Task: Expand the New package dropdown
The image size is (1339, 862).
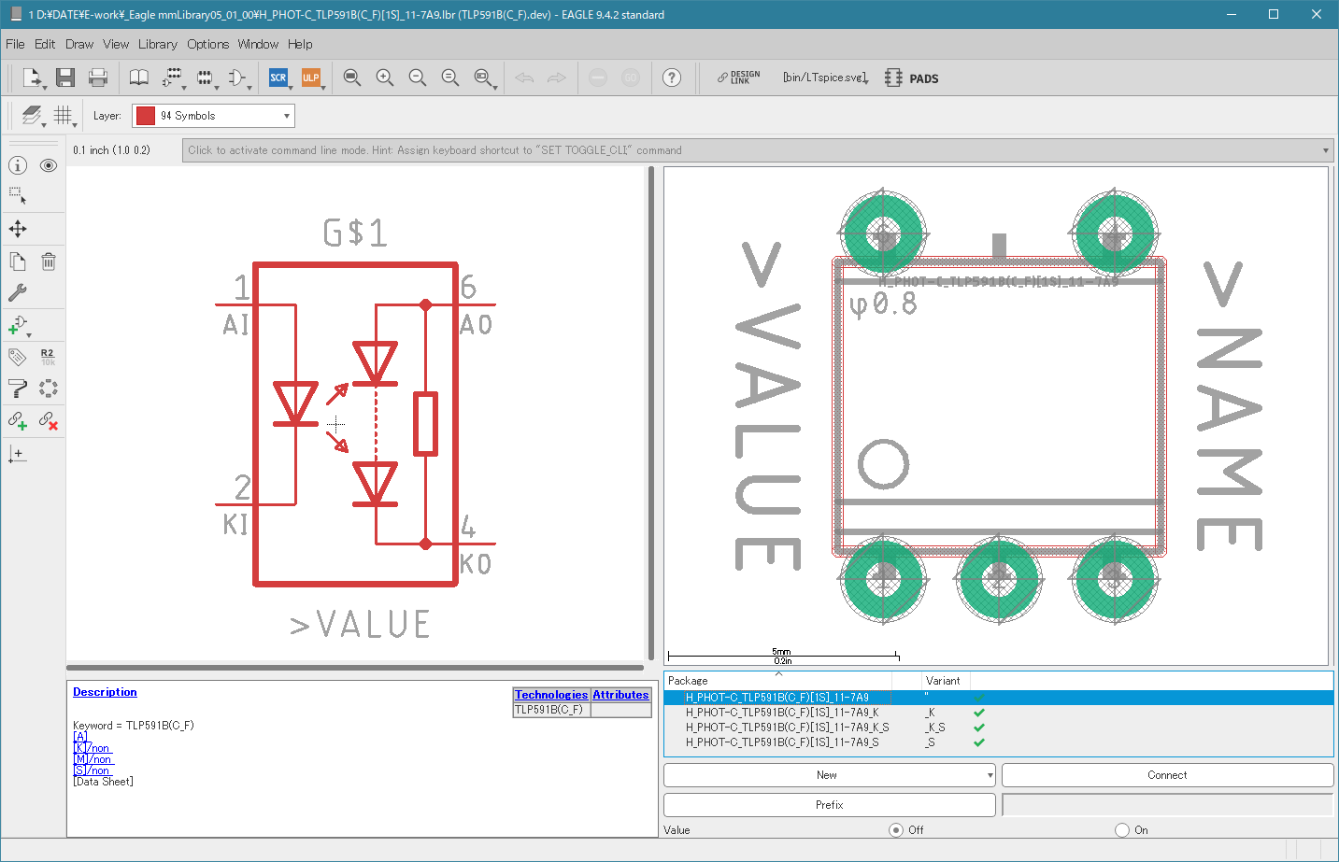Action: point(830,775)
